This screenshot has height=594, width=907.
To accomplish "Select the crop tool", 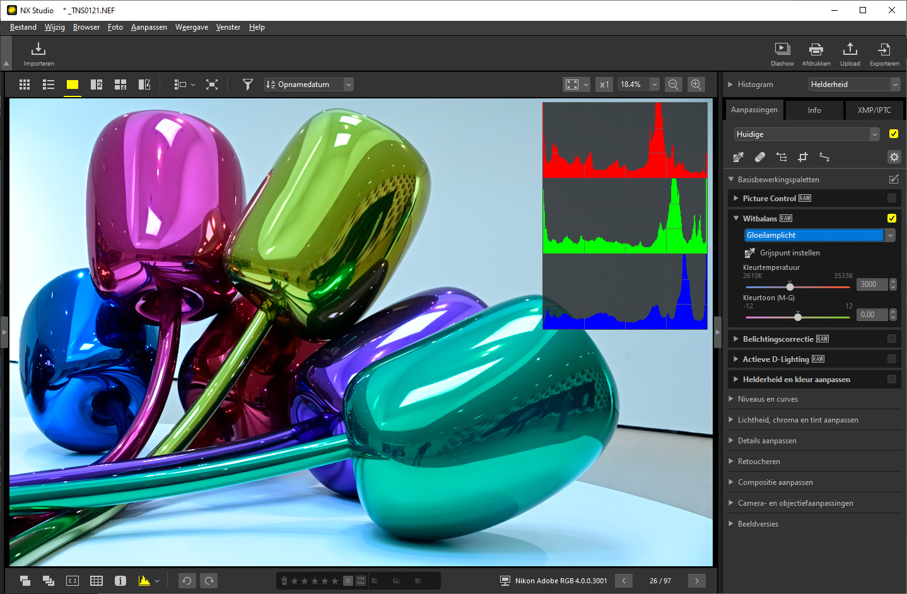I will coord(803,157).
